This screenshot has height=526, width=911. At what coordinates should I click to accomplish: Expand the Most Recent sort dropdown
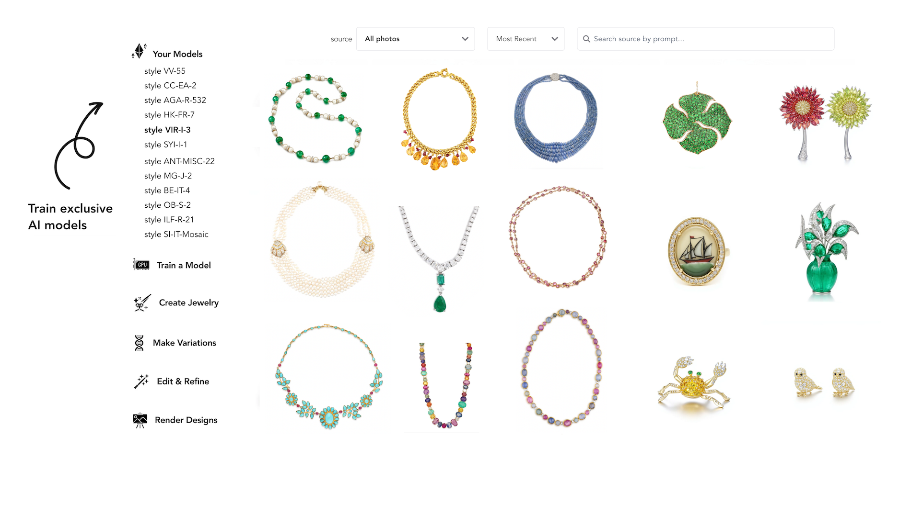pyautogui.click(x=526, y=39)
